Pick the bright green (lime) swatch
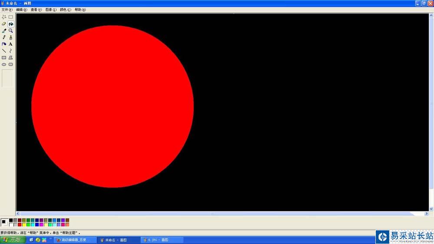The image size is (434, 244). point(28,224)
